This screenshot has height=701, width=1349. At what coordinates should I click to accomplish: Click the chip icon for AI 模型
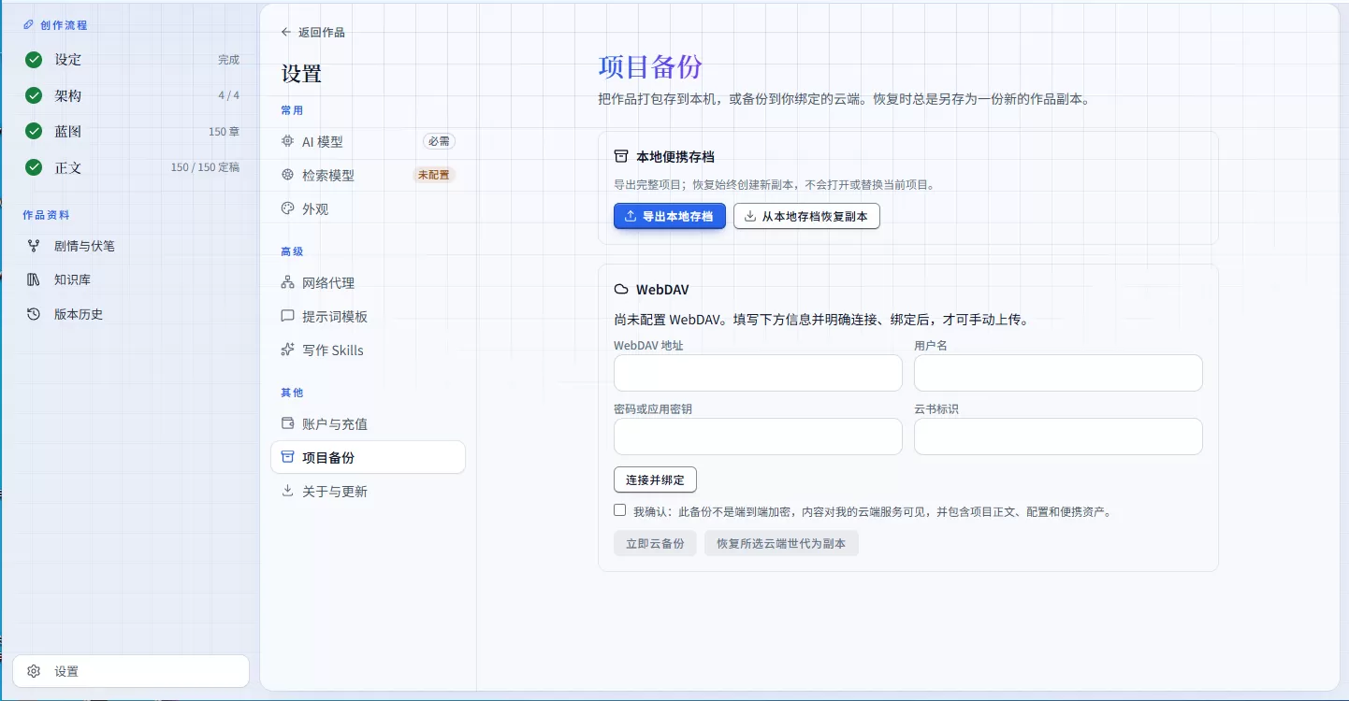(x=287, y=141)
